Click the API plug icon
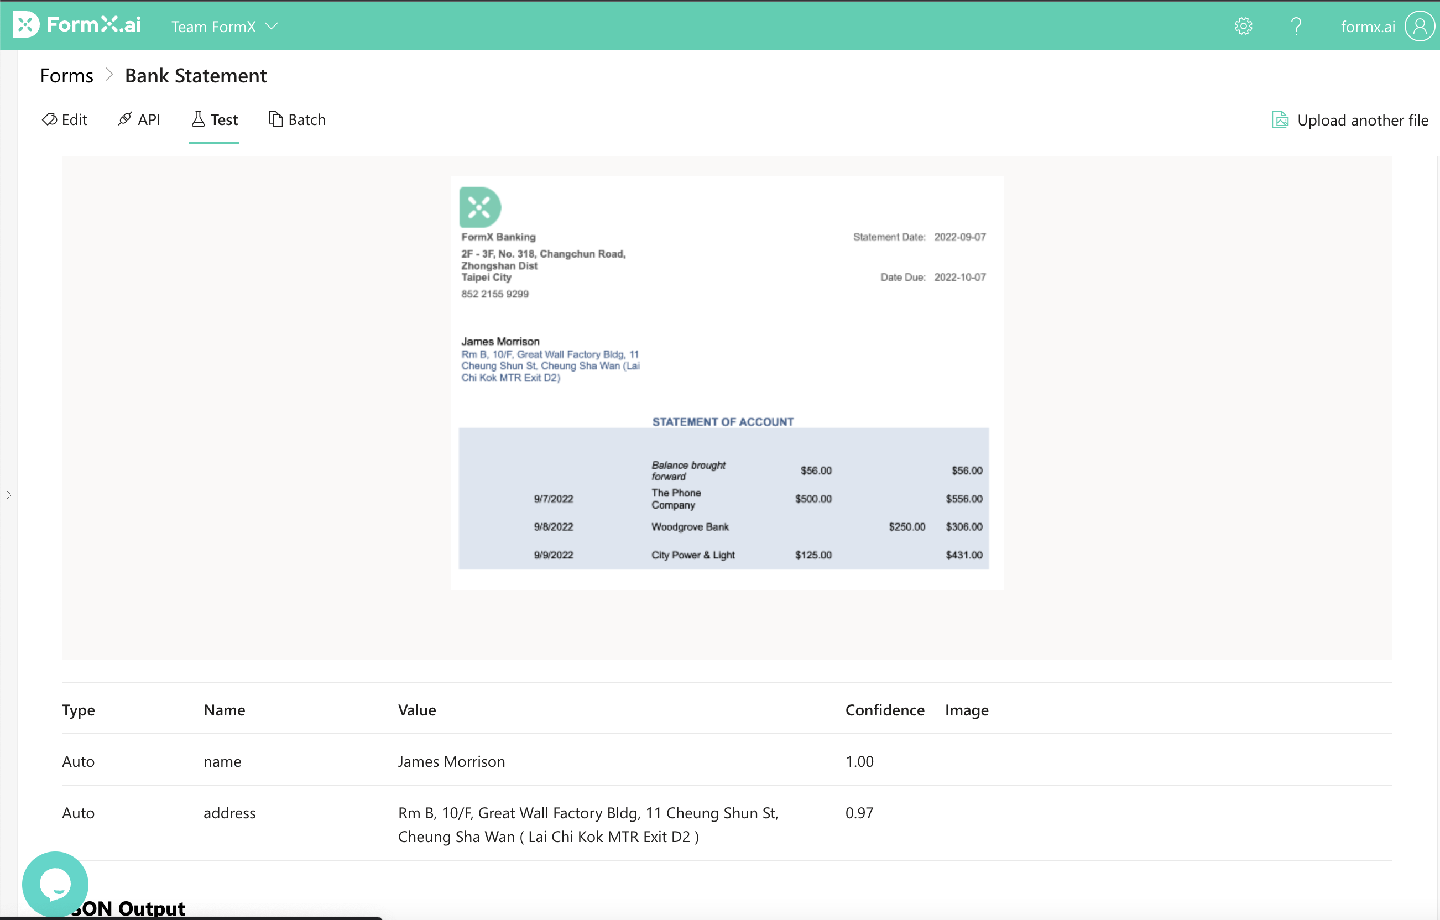Viewport: 1440px width, 920px height. point(125,119)
